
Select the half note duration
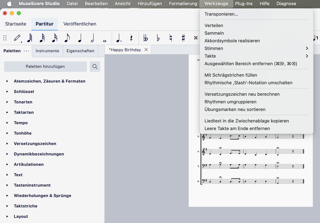coord(92,38)
